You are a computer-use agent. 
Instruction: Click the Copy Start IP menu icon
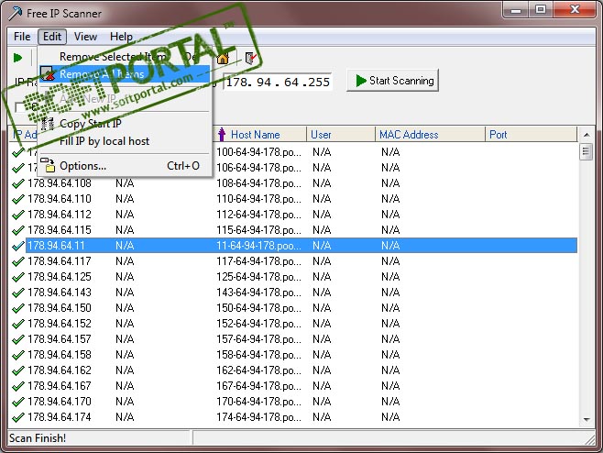48,124
